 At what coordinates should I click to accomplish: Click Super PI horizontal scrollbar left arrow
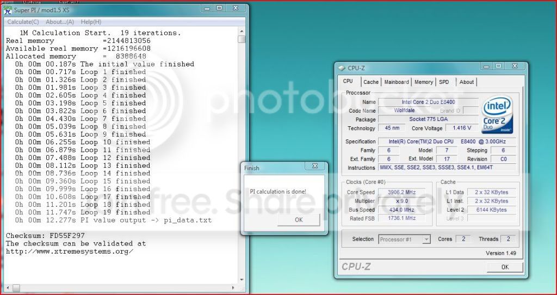click(x=7, y=287)
